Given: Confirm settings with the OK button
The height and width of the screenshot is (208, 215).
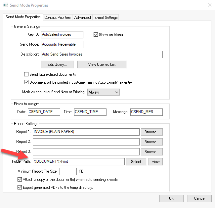Looking at the screenshot, I should (171, 198).
